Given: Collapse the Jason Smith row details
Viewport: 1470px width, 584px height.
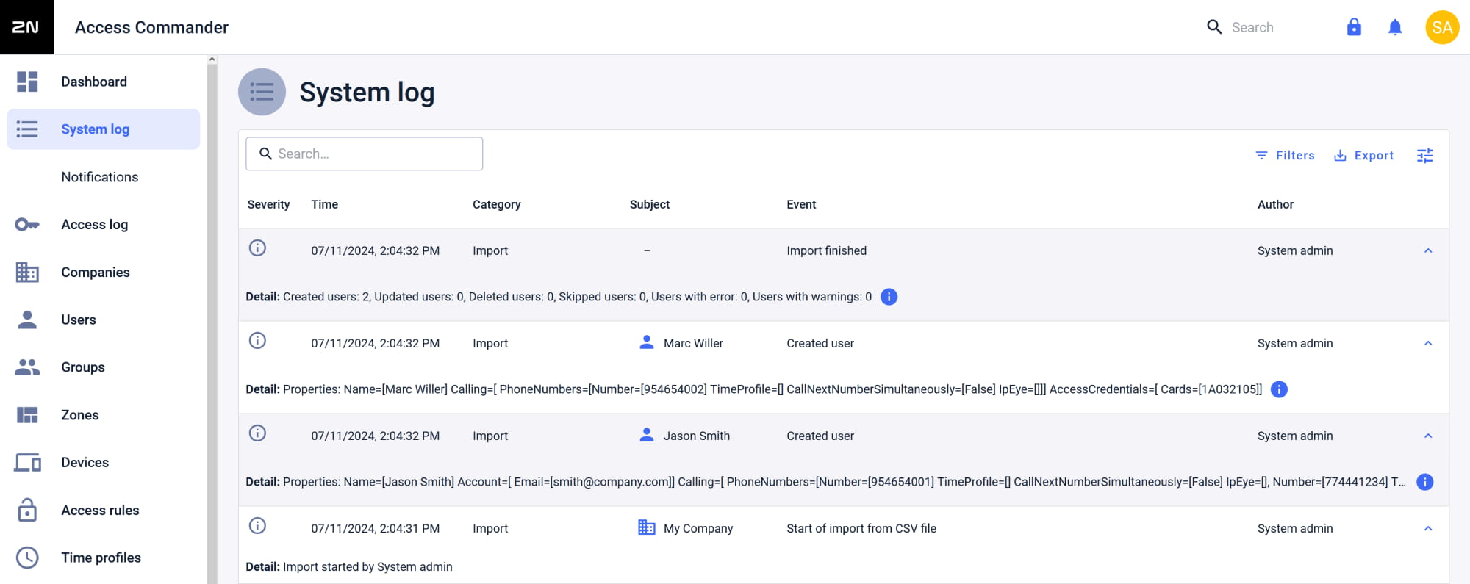Looking at the screenshot, I should tap(1428, 436).
